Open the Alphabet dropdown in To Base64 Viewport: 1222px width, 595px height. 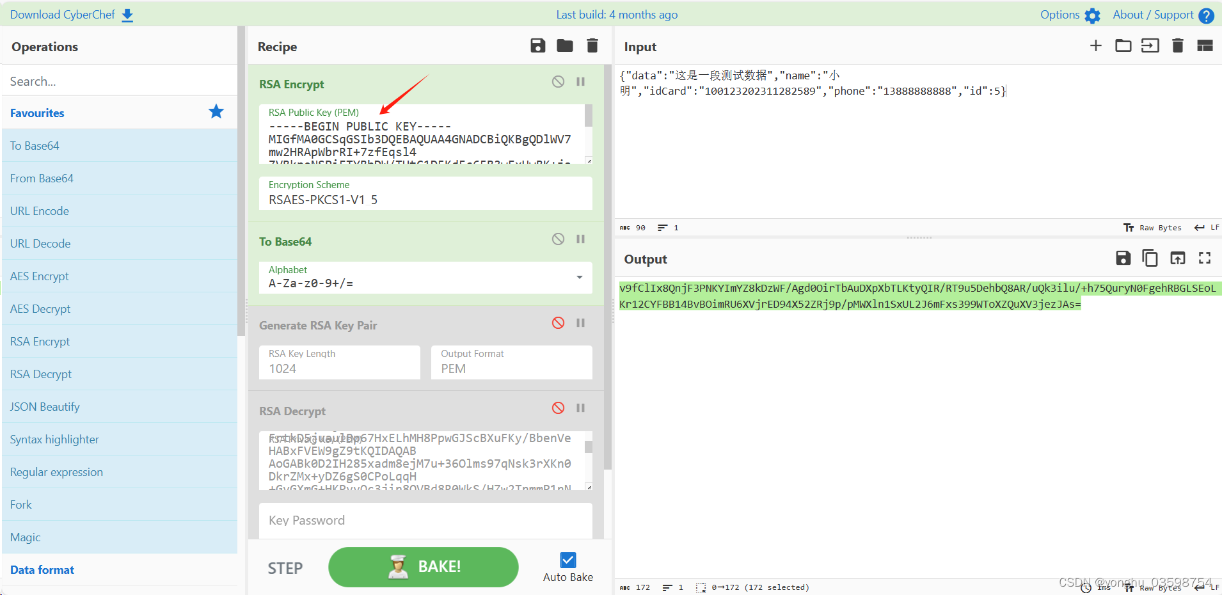(580, 278)
